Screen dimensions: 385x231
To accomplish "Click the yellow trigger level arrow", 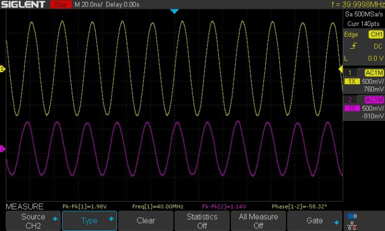I will pos(341,69).
